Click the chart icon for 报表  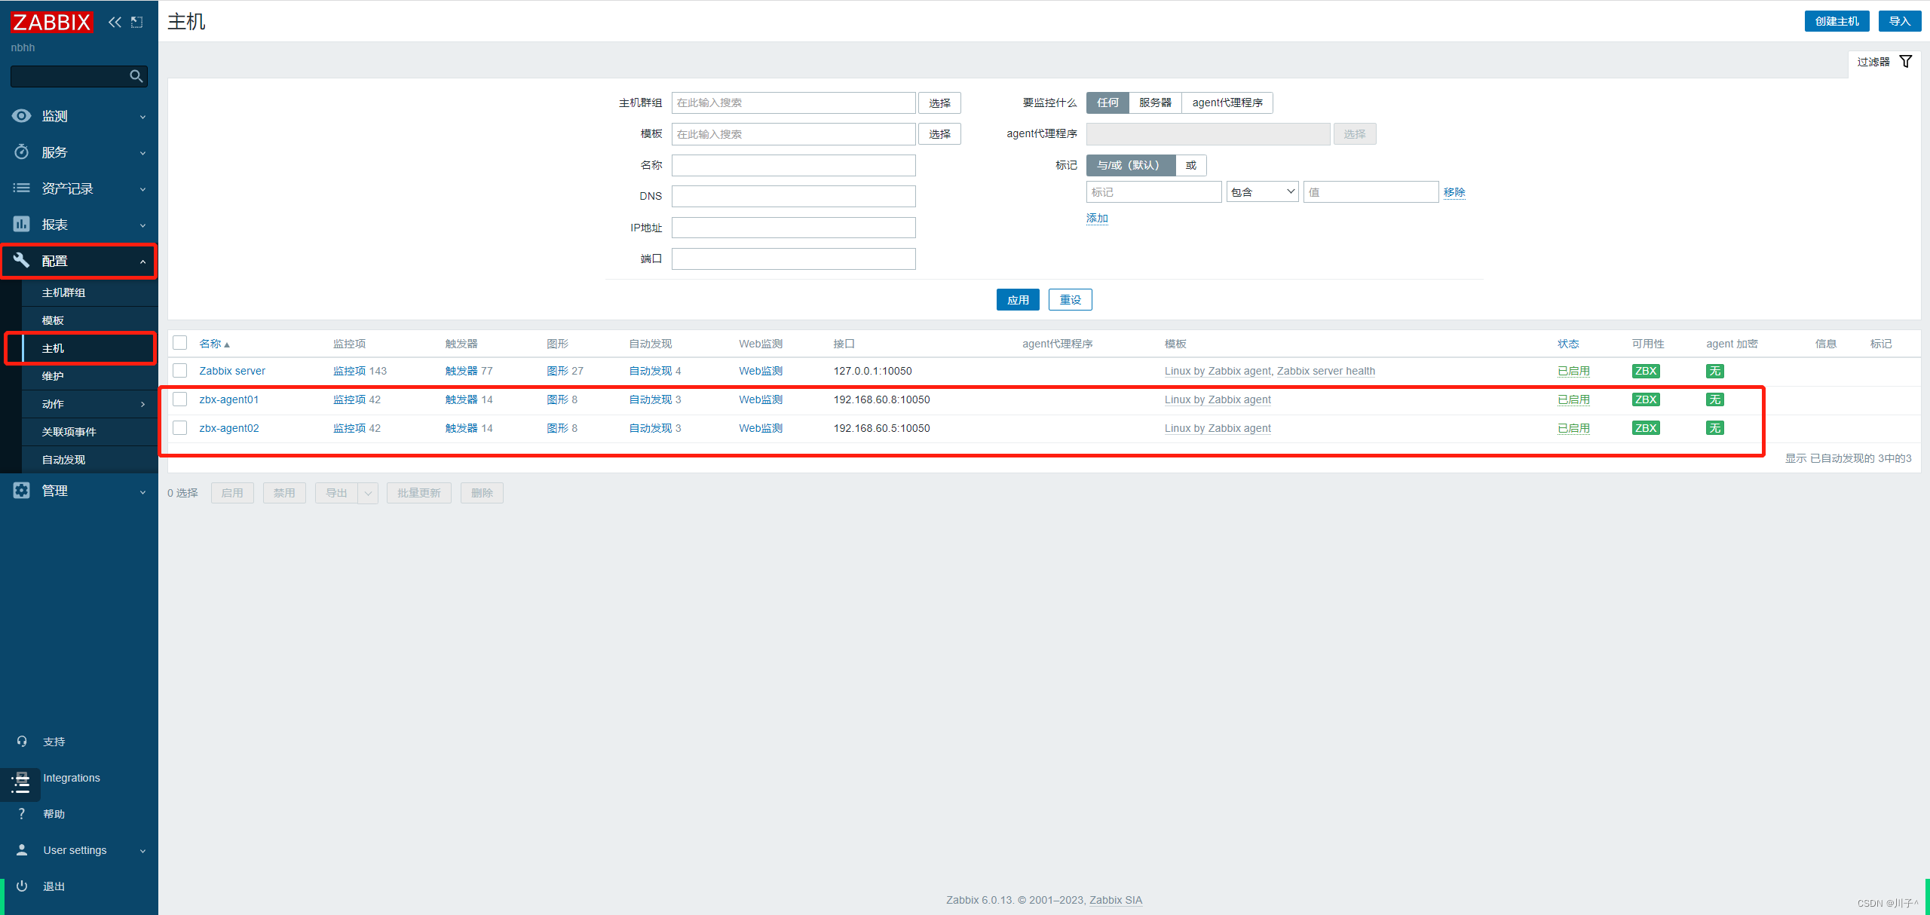pyautogui.click(x=22, y=224)
